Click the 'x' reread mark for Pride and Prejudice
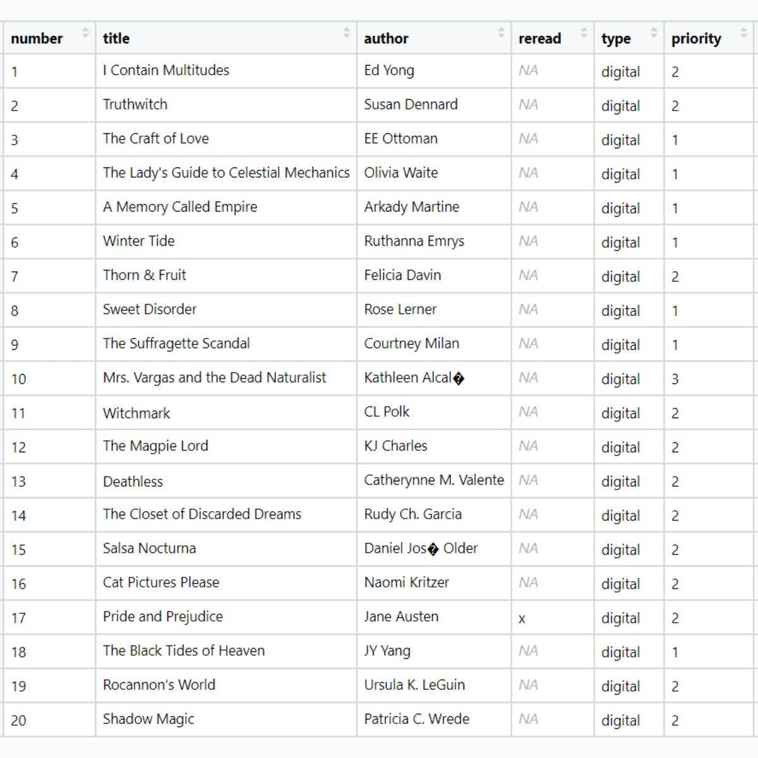758x758 pixels. pyautogui.click(x=522, y=618)
